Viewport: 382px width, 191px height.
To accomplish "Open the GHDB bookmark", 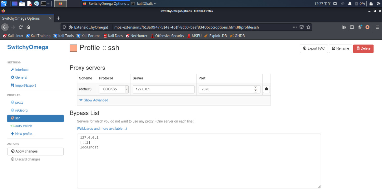I will pos(237,36).
